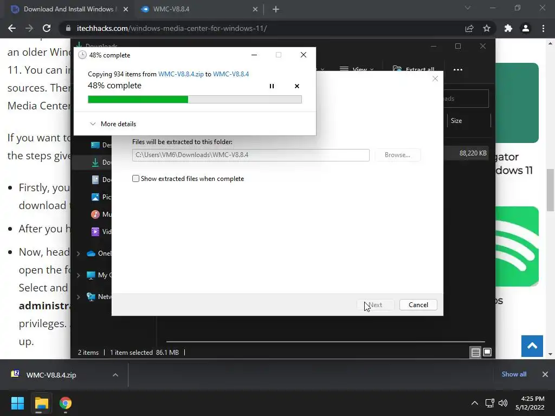Screen dimensions: 555x416
Task: Click the green copy progress bar
Action: tap(195, 100)
